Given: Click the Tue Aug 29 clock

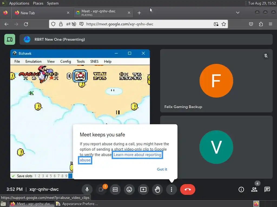Looking at the screenshot, I should (262, 3).
